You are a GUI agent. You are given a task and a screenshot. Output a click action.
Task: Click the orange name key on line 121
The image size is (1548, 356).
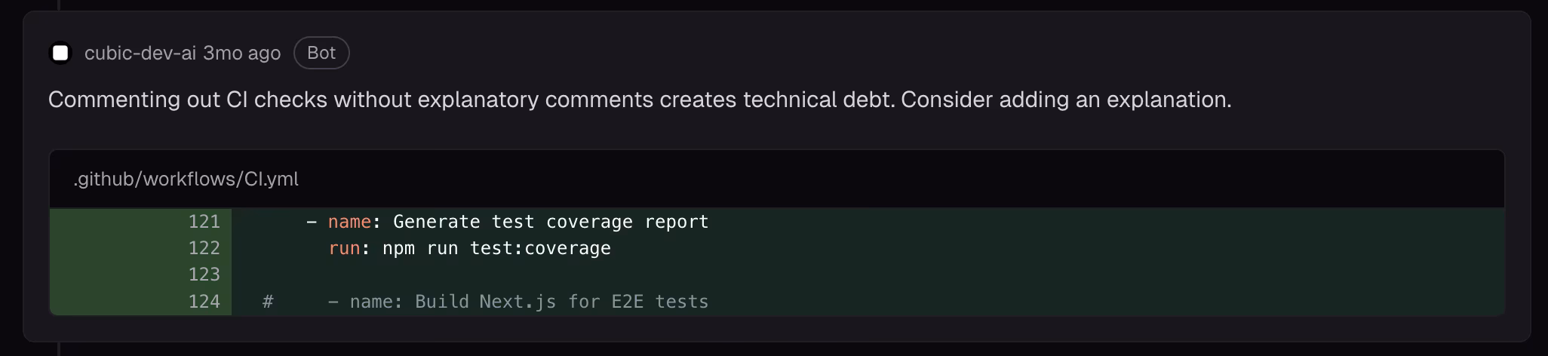point(349,222)
